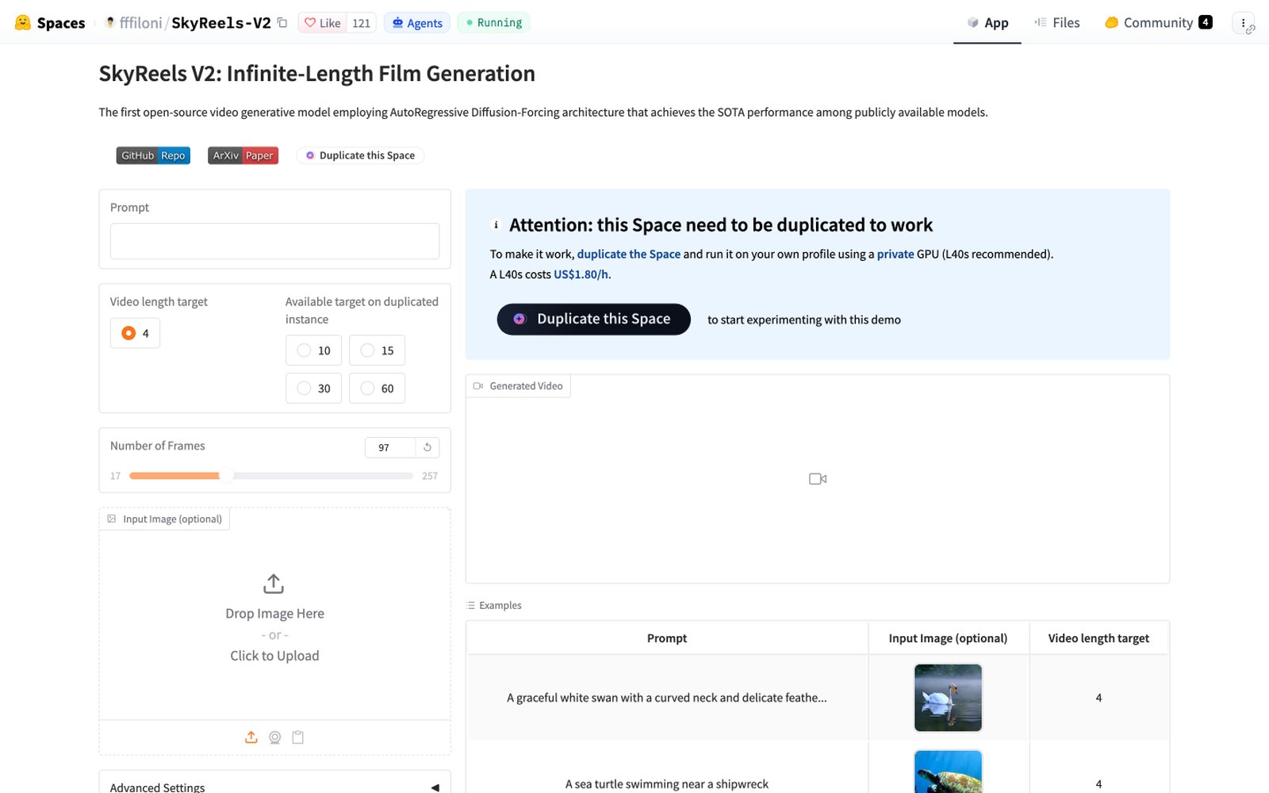Click the like count 121
The height and width of the screenshot is (793, 1269).
[361, 23]
